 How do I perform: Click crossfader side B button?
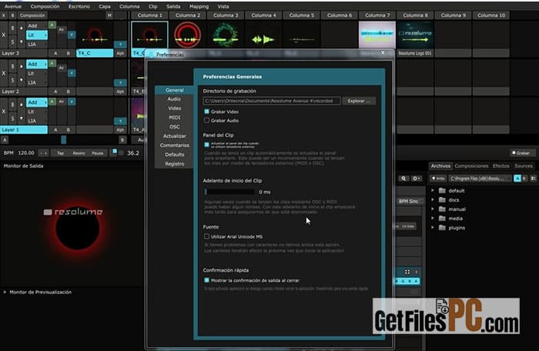[122, 140]
